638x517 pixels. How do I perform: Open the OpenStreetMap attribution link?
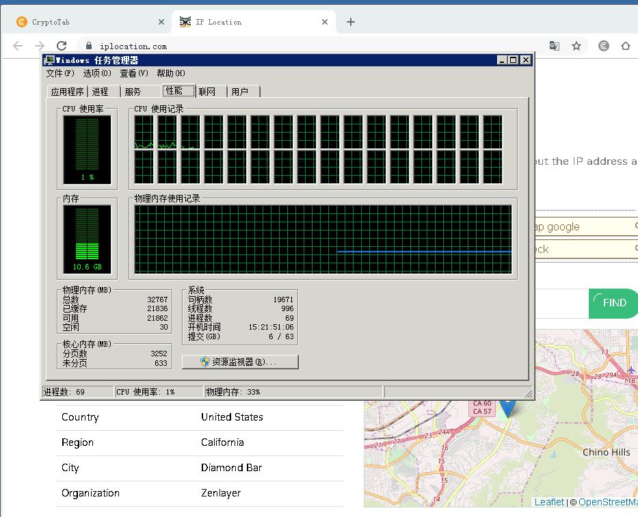click(x=608, y=503)
